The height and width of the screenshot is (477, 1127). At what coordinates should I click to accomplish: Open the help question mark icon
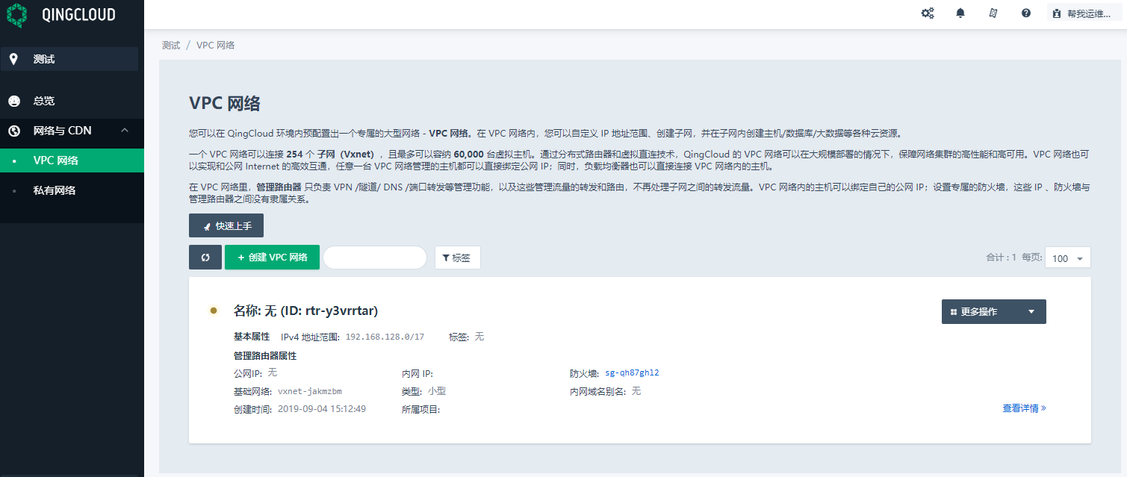1026,13
